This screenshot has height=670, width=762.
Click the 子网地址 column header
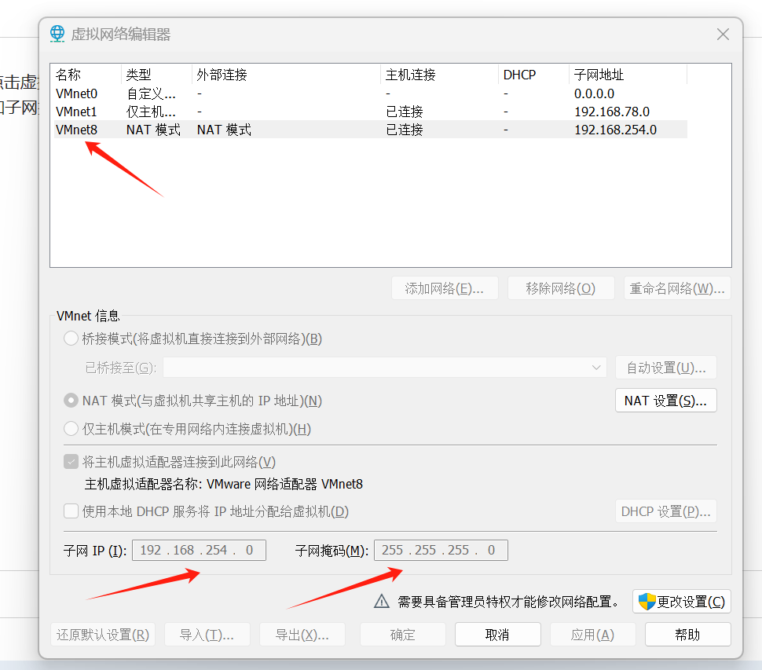point(628,75)
